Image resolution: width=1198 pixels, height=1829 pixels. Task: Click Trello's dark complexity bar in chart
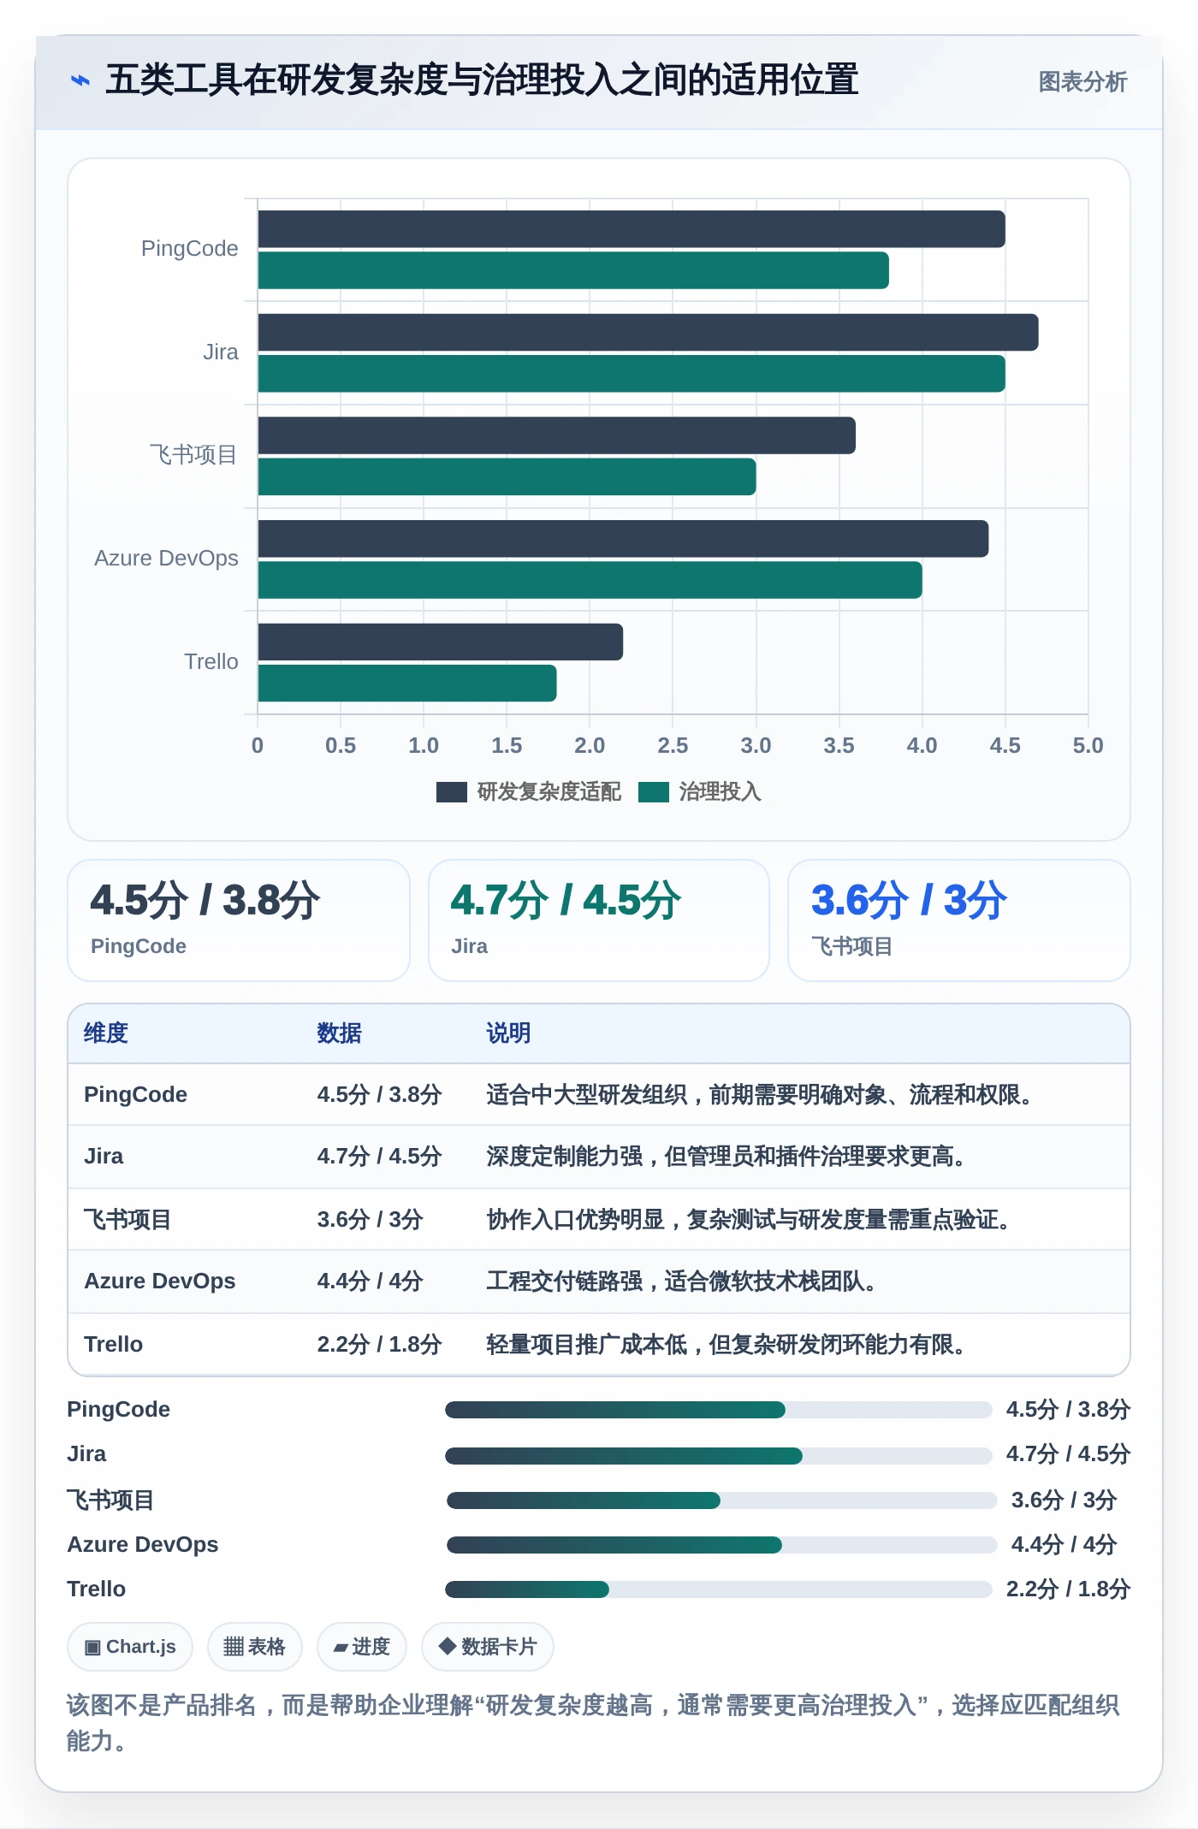pyautogui.click(x=440, y=642)
